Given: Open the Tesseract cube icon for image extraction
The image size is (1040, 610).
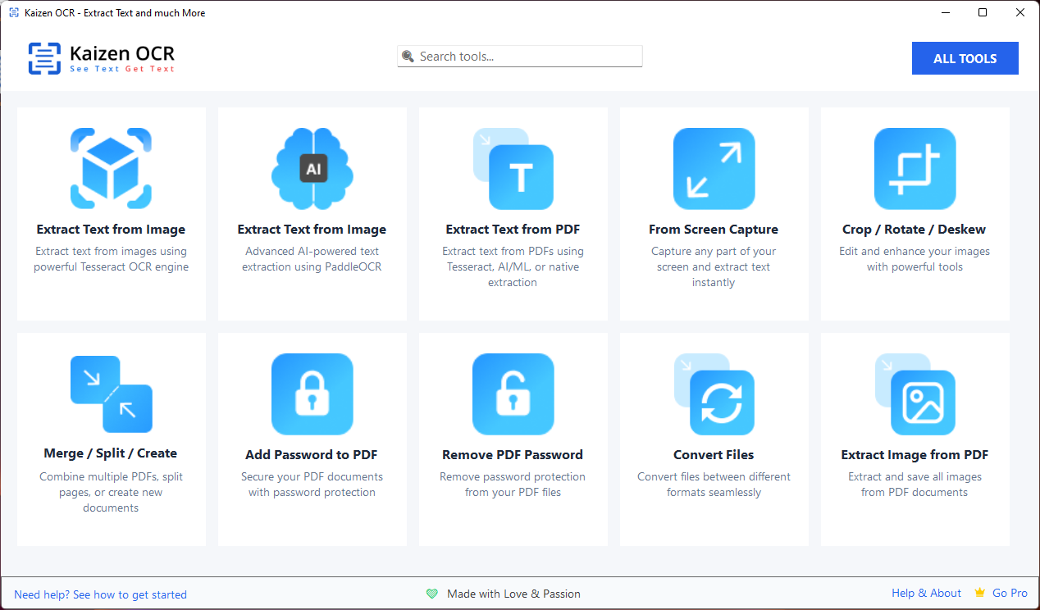Looking at the screenshot, I should [x=111, y=168].
